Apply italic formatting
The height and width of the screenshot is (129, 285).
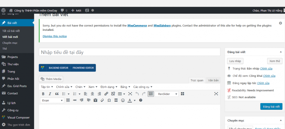(50, 94)
